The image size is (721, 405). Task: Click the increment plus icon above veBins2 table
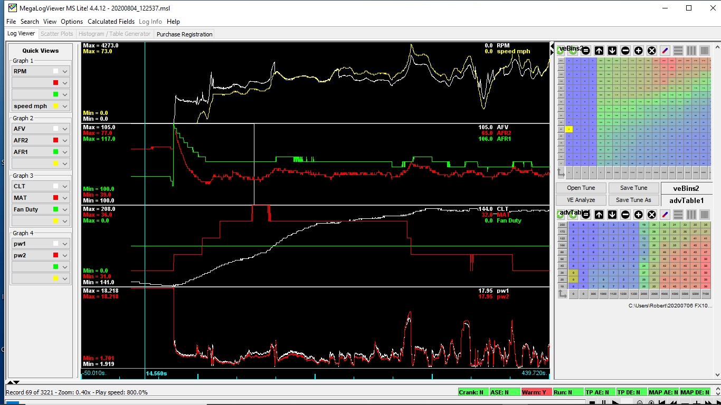[x=639, y=51]
